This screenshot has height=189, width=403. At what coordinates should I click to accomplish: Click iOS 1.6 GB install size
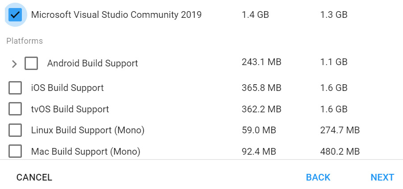pyautogui.click(x=334, y=88)
